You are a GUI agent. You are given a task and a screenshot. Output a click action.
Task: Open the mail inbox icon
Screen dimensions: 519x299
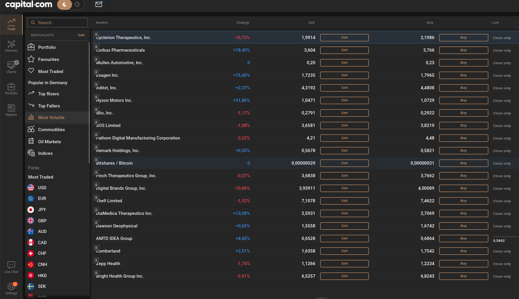click(x=99, y=4)
